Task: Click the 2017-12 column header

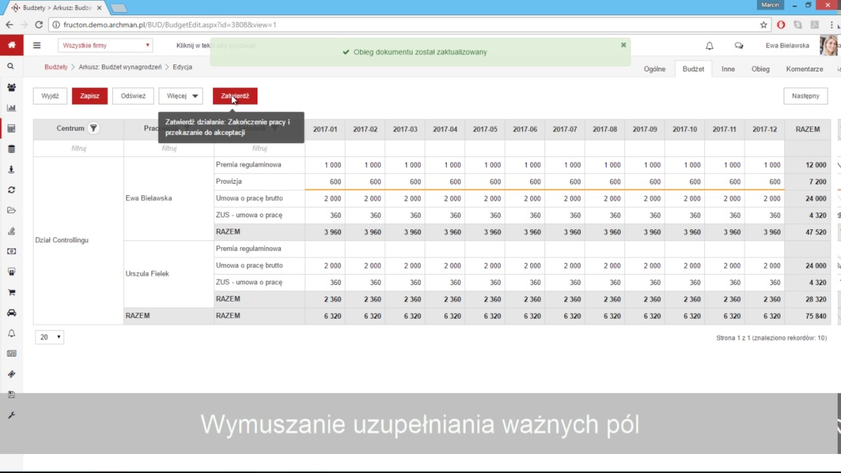Action: (x=765, y=129)
